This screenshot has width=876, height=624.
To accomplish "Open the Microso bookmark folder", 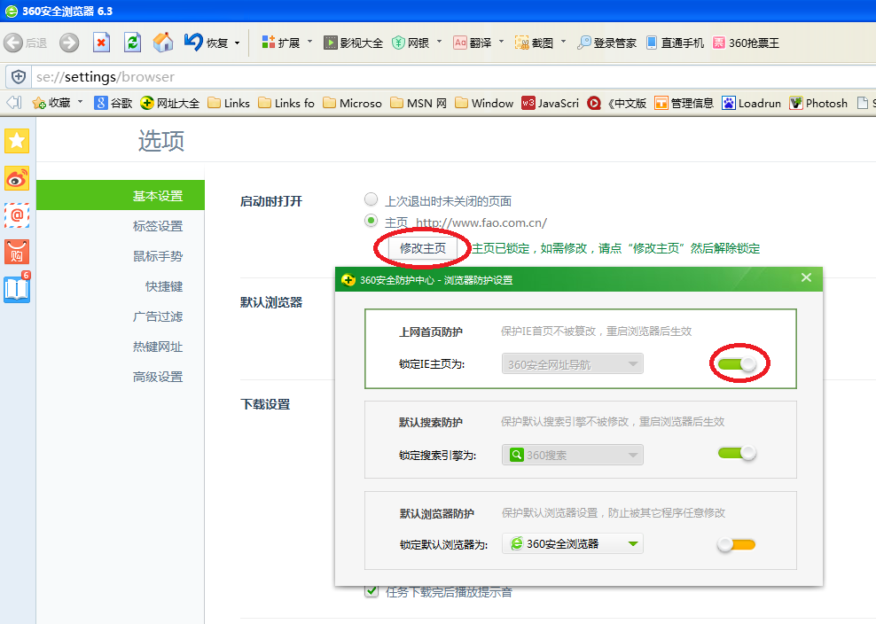I will (353, 103).
